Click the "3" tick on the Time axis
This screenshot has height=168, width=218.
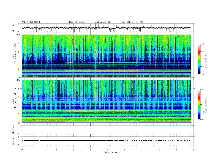(73, 150)
